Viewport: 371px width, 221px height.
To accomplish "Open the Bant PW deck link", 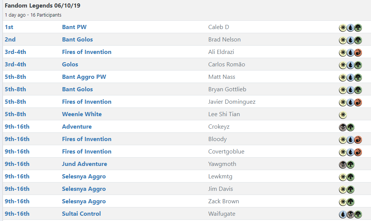I will point(74,27).
